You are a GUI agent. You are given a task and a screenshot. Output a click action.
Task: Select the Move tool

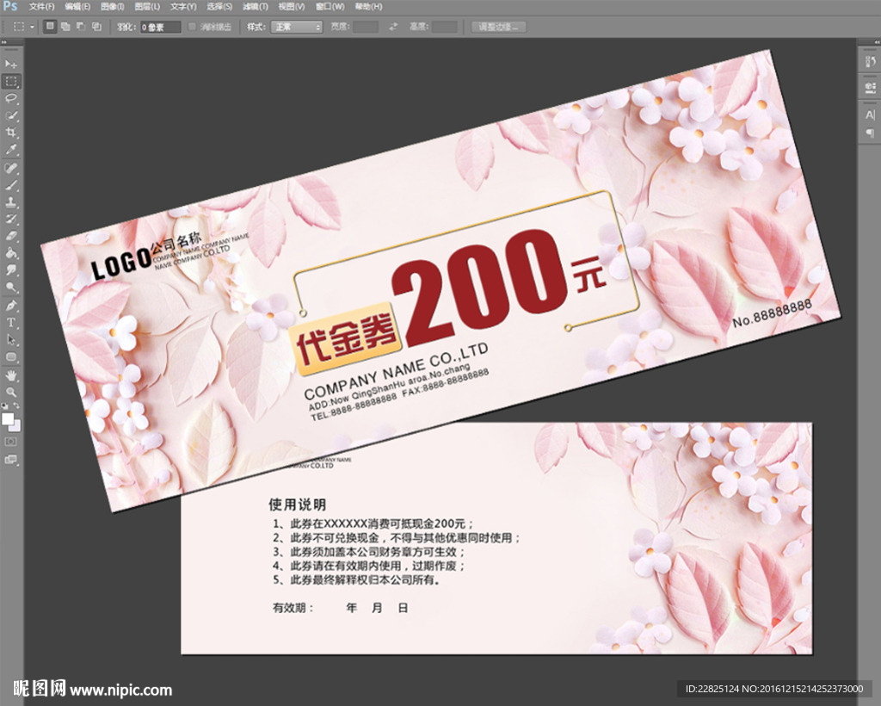click(10, 64)
